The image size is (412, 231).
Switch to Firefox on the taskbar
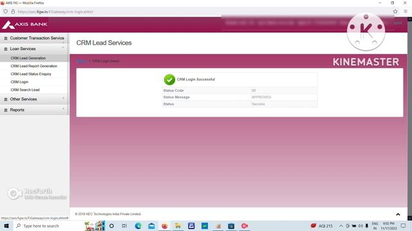coord(165,226)
